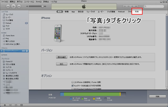Open the ファイル menu

[x=4, y=2]
